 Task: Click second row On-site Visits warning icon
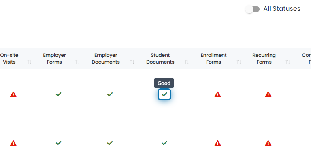(13, 143)
